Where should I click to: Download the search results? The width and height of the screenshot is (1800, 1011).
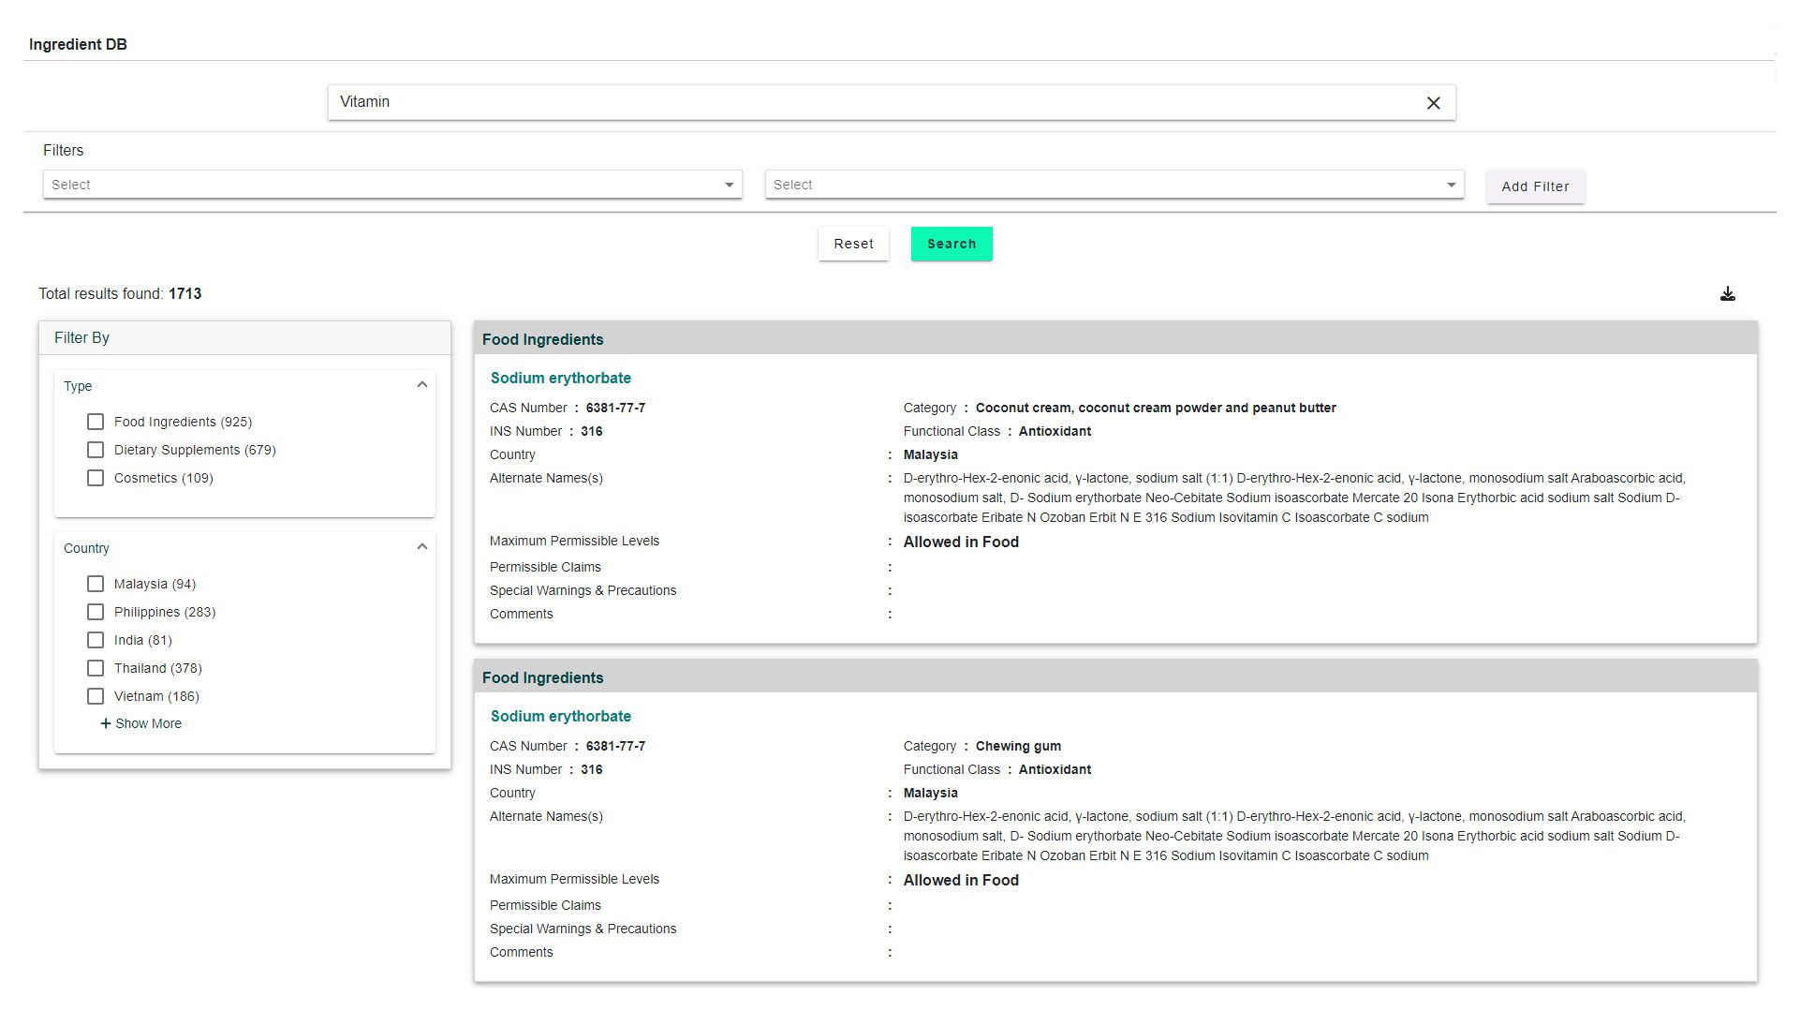tap(1728, 293)
